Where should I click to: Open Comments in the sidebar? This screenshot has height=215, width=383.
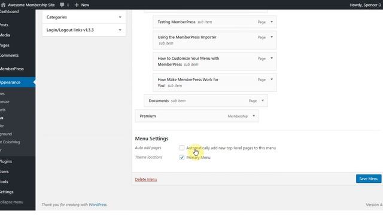pyautogui.click(x=10, y=56)
